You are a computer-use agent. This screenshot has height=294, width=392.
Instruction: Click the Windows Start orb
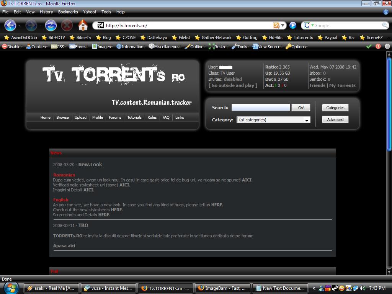pyautogui.click(x=11, y=288)
